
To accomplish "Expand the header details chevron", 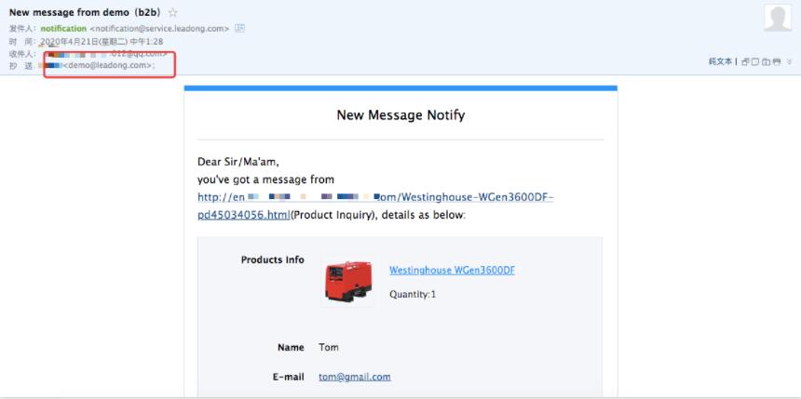I will [789, 61].
